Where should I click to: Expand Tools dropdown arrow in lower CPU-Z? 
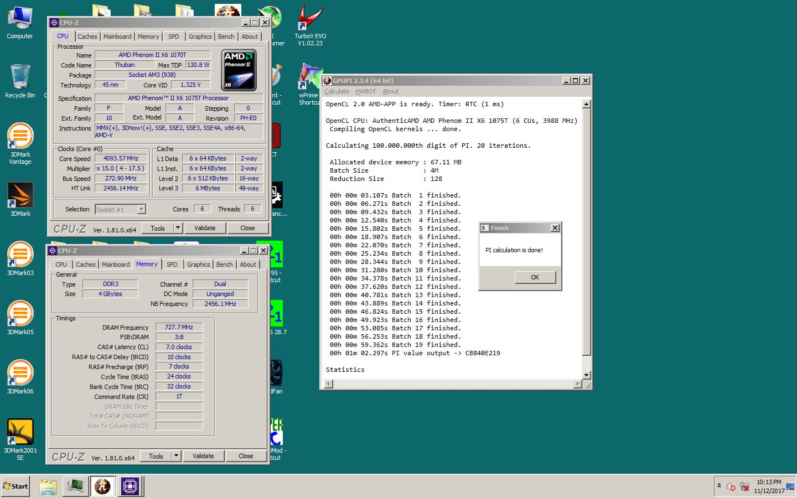(x=176, y=456)
